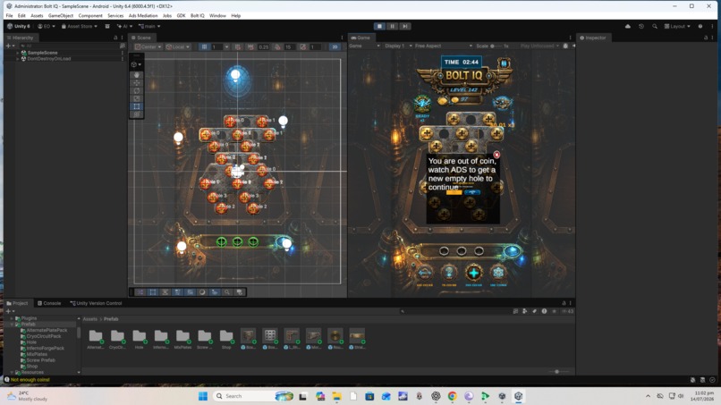The width and height of the screenshot is (721, 405).
Task: Select the Hand tool in Scene view
Action: 137,75
